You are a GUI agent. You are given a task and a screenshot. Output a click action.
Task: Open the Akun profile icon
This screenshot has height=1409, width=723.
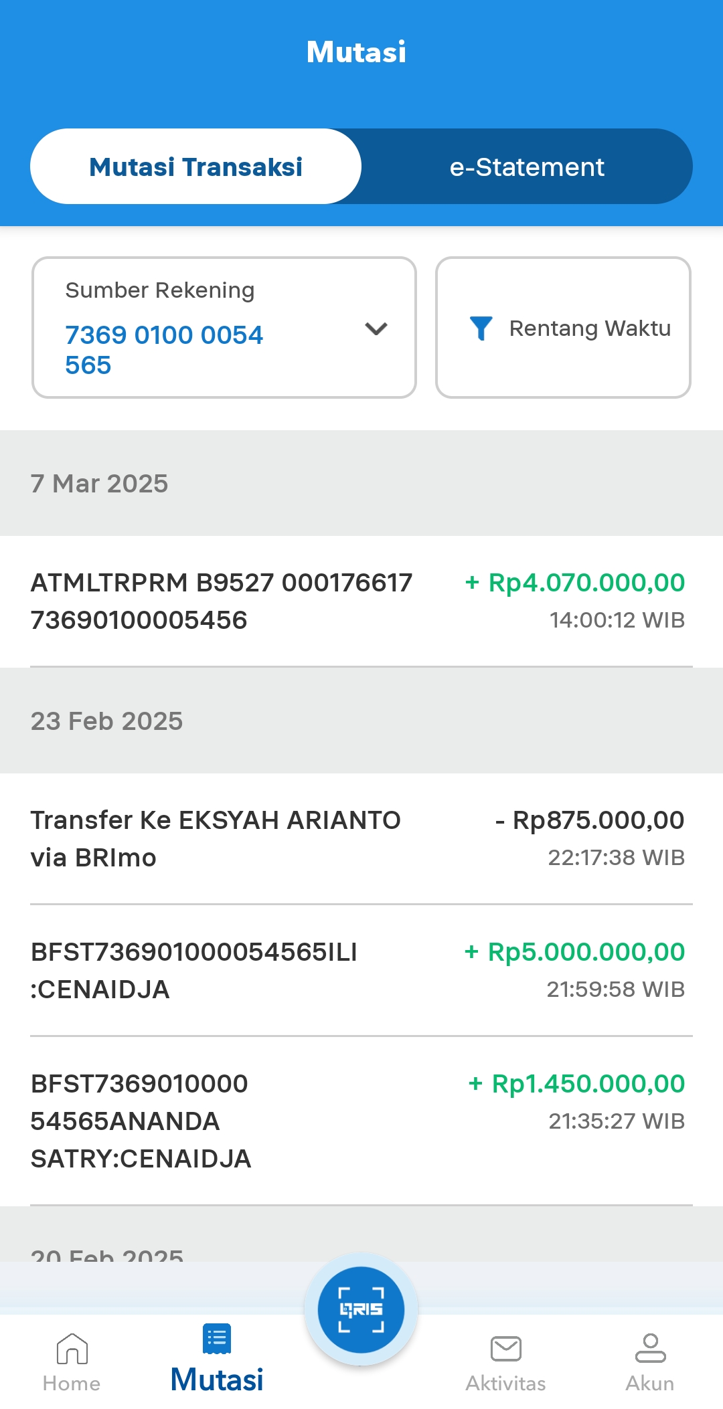(x=650, y=1347)
